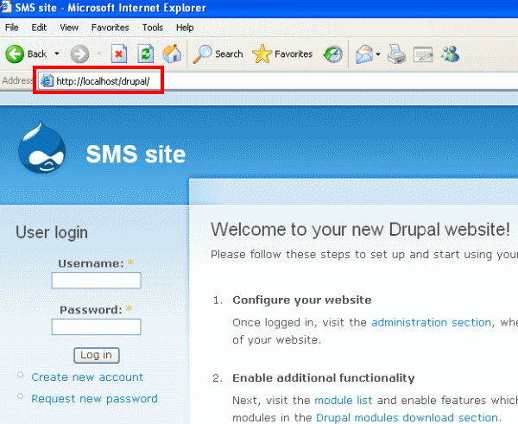Click 'Enable additional functionality' heading
Screen dimensions: 518x424
[x=324, y=378]
